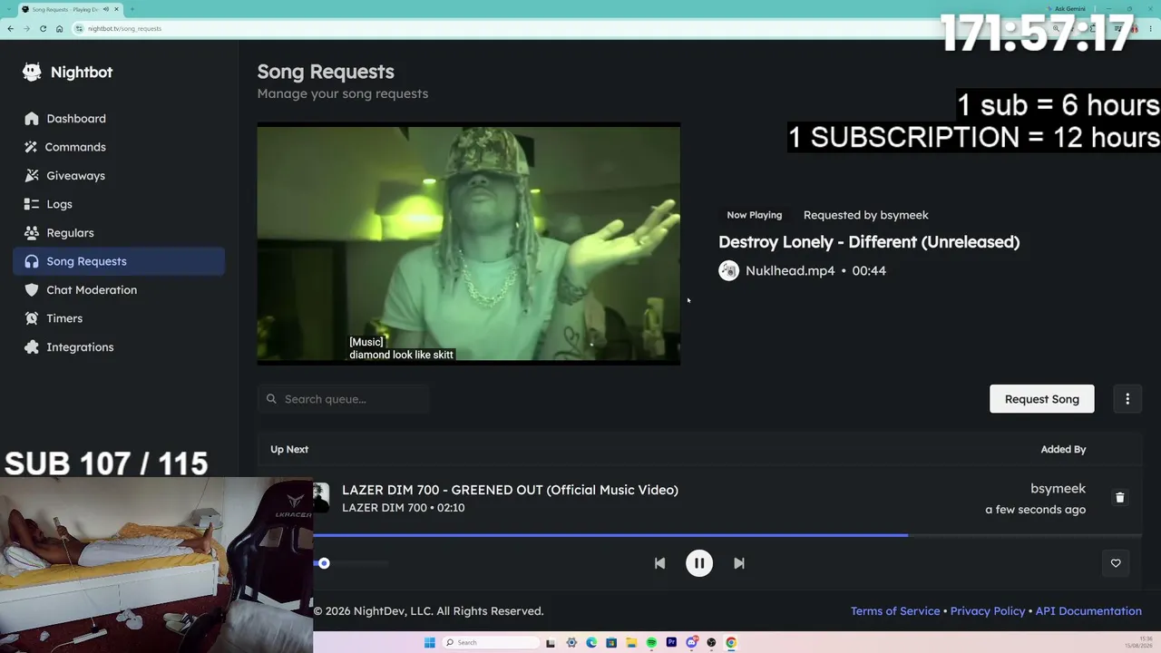Open the Regulars page

(119, 233)
